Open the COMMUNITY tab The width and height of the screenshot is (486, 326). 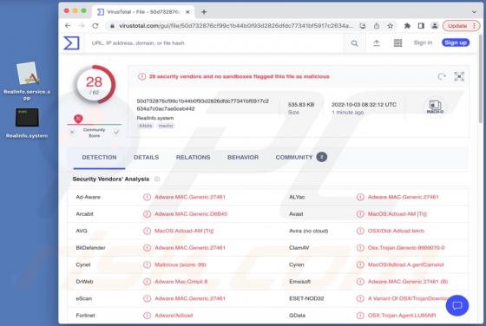click(301, 157)
